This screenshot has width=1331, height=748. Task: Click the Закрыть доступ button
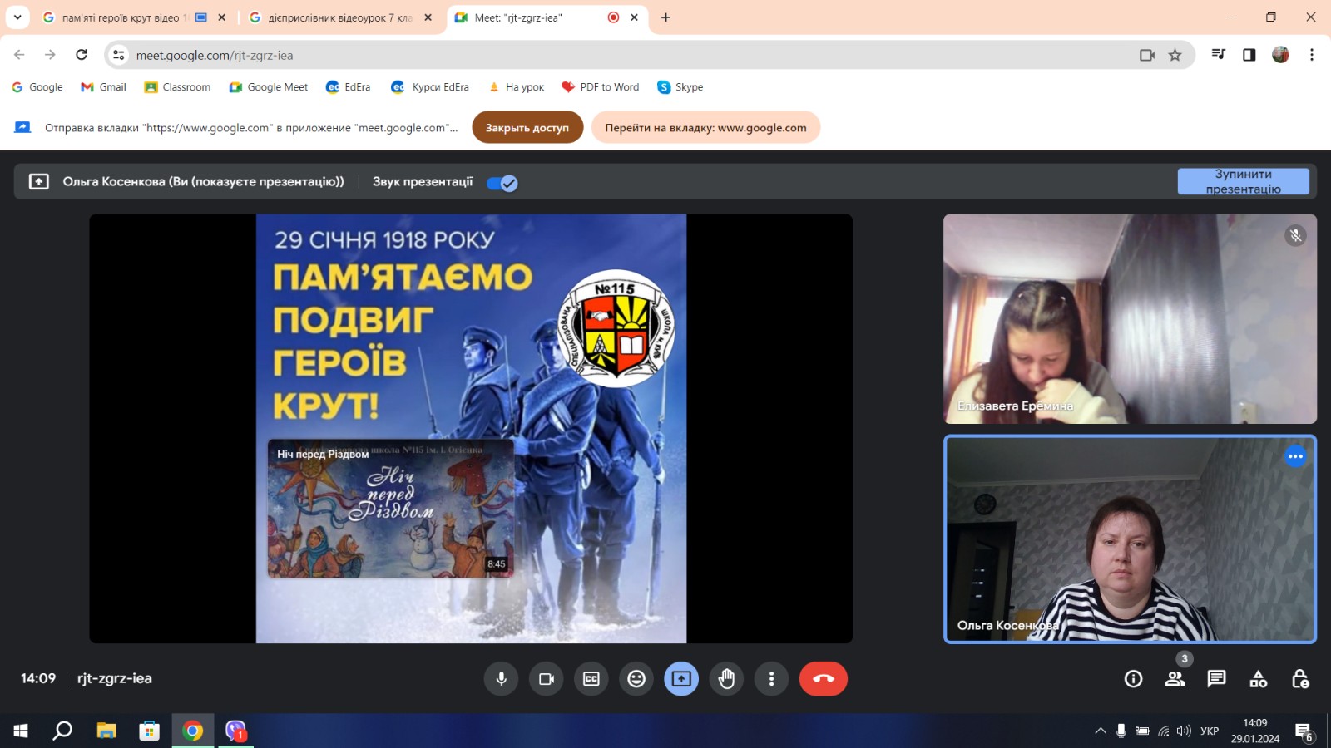click(527, 128)
